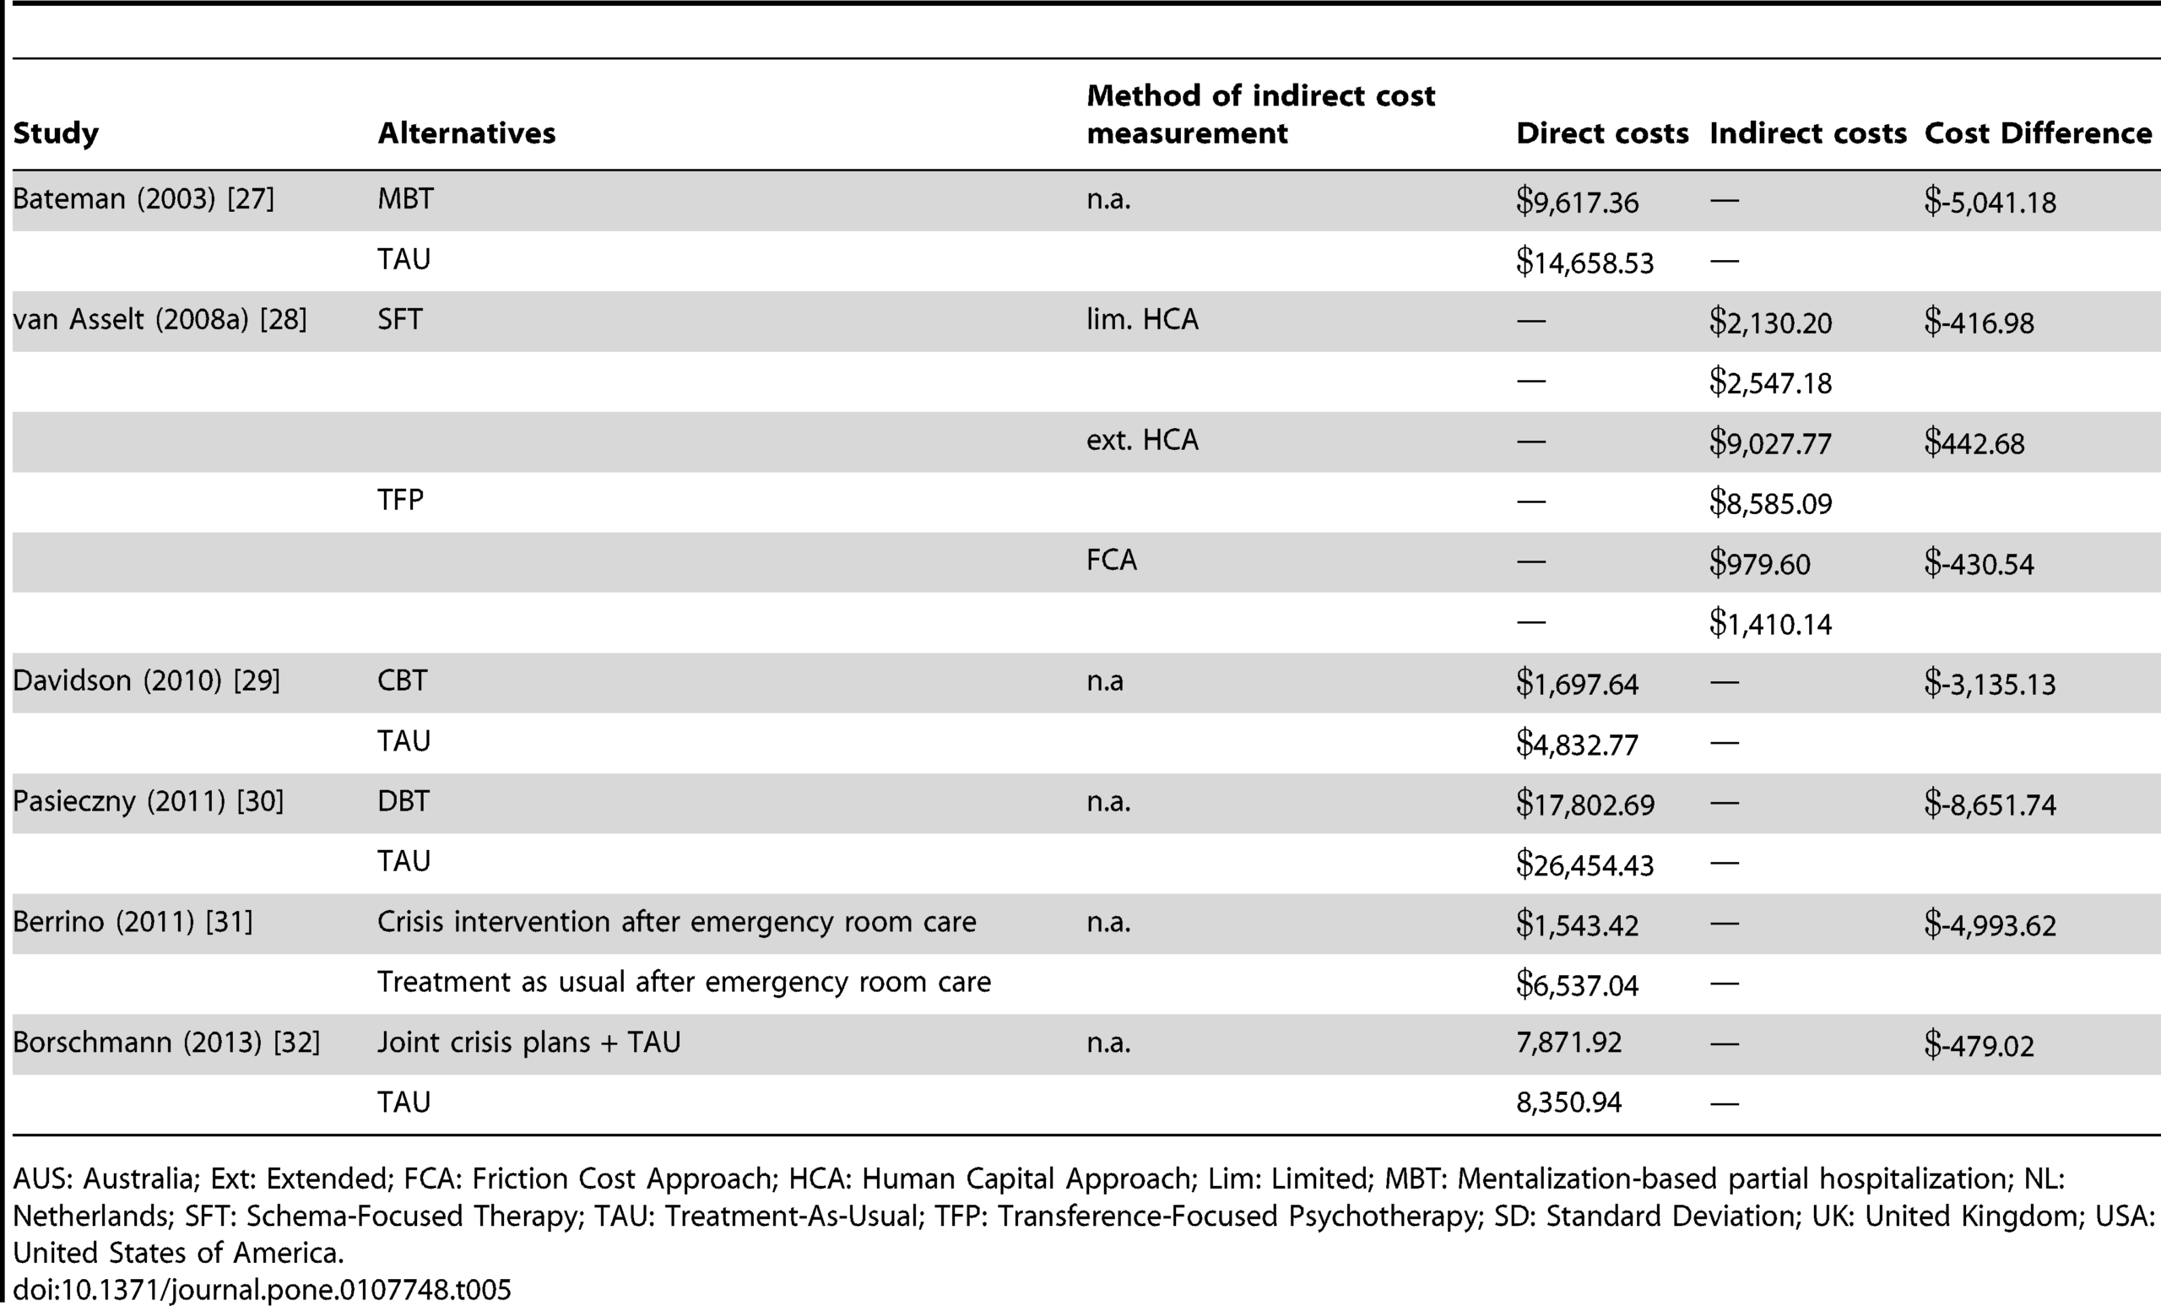
Task: Select the $-8,651.74 cost difference value
Action: click(x=1990, y=805)
